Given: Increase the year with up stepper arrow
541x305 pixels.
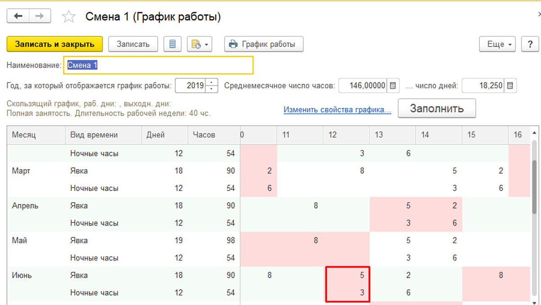Looking at the screenshot, I should click(212, 82).
